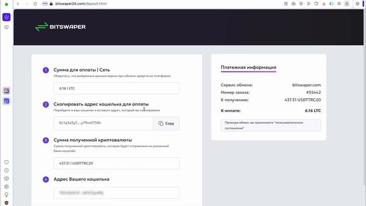Click the cube extensions icon in sidebar
366x206 pixels.
coord(6,179)
